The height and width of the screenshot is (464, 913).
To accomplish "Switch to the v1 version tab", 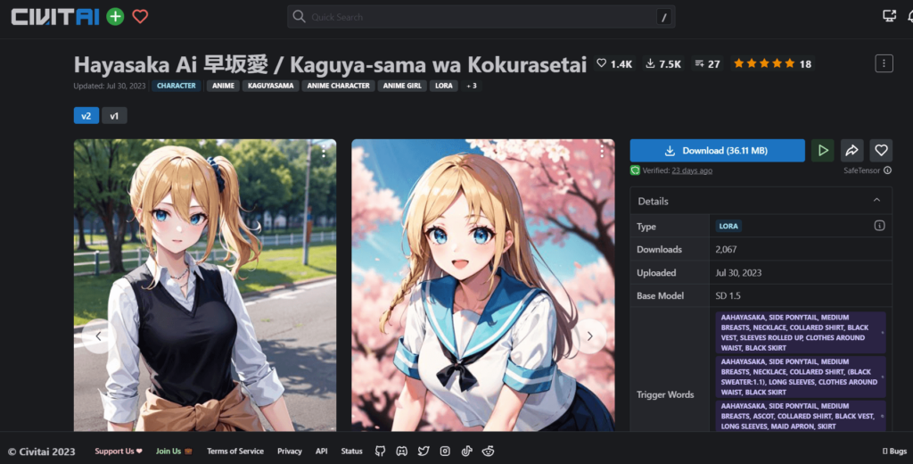I will 113,116.
